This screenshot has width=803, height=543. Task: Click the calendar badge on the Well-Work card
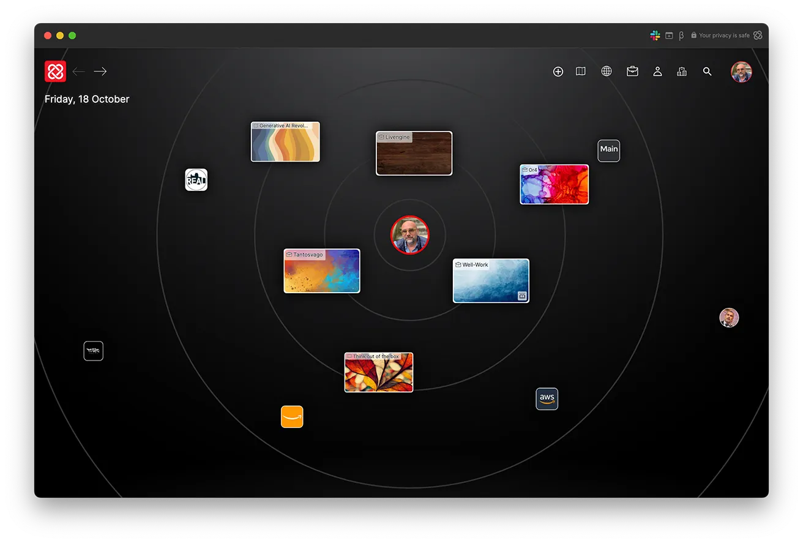click(522, 296)
